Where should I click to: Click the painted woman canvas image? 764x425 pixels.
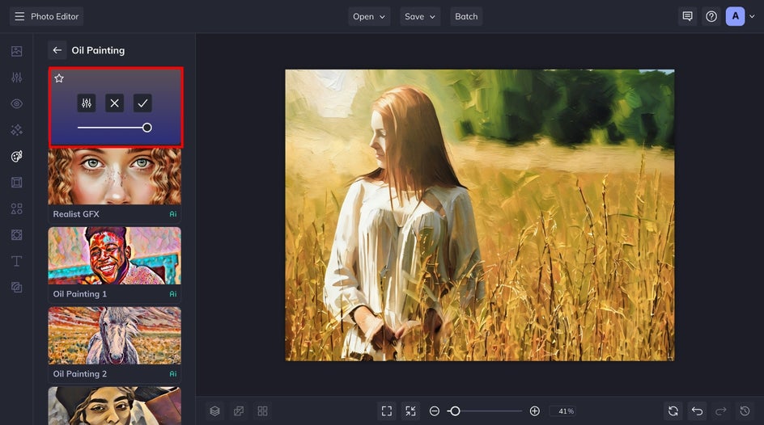[x=480, y=215]
